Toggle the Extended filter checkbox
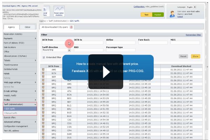The image size is (210, 140). (44, 57)
